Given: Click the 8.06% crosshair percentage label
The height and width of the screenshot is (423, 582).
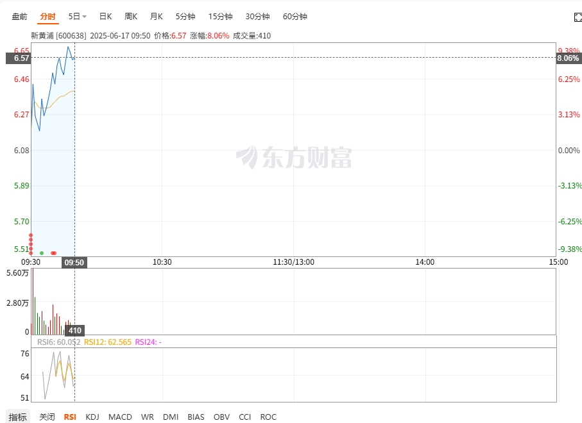Looking at the screenshot, I should (569, 58).
